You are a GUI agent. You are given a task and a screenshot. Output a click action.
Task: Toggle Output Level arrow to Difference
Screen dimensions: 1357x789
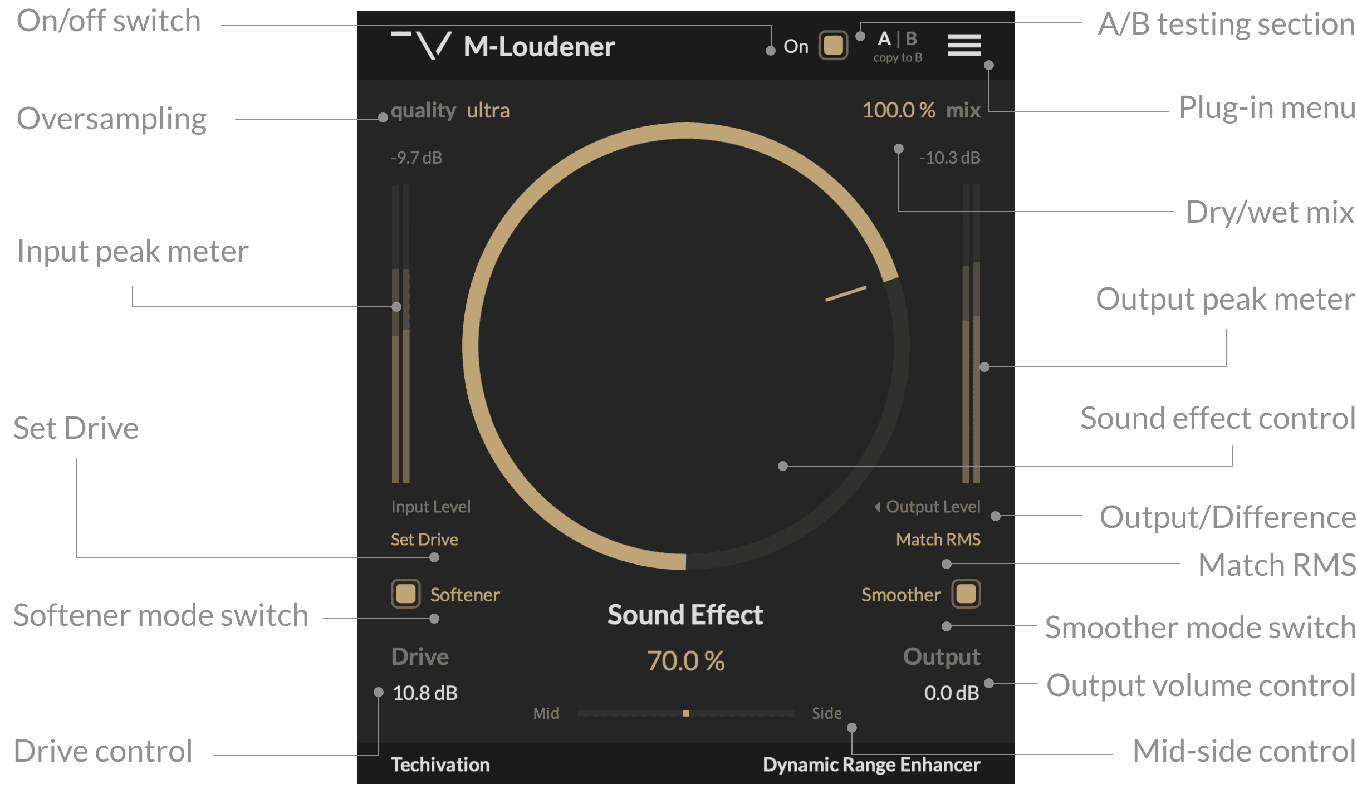pyautogui.click(x=878, y=507)
